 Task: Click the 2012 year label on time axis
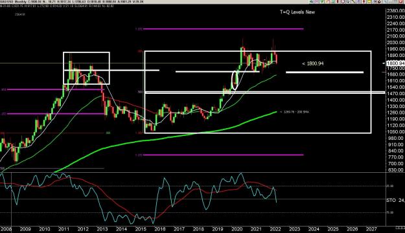coord(83,229)
